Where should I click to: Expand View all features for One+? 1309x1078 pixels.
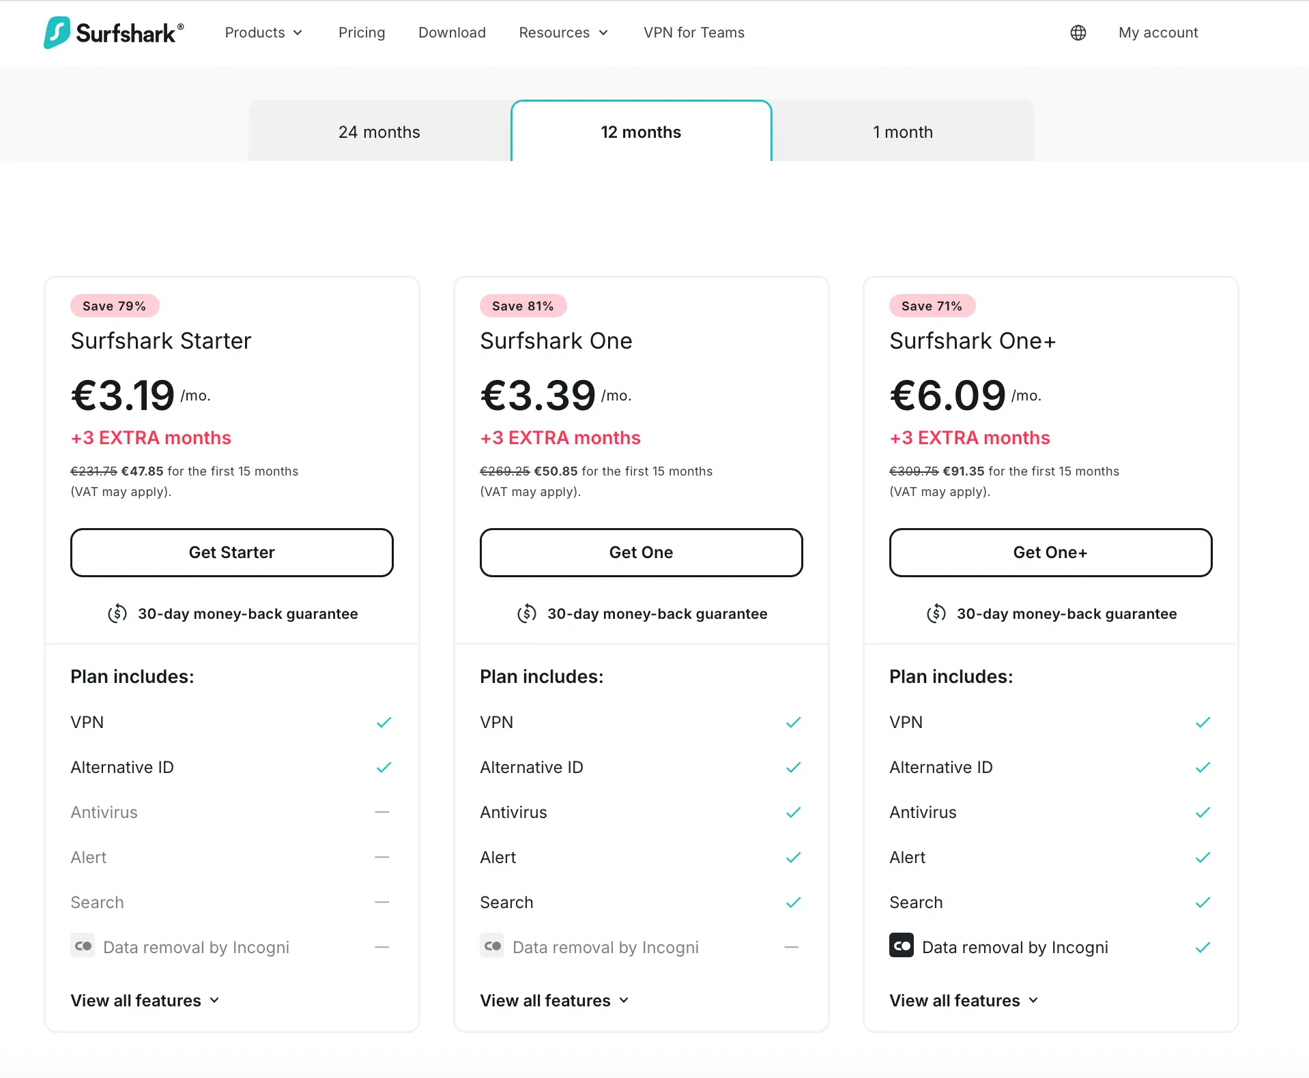(964, 1000)
